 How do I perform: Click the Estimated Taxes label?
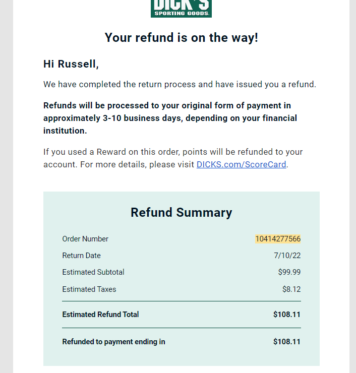tap(89, 289)
